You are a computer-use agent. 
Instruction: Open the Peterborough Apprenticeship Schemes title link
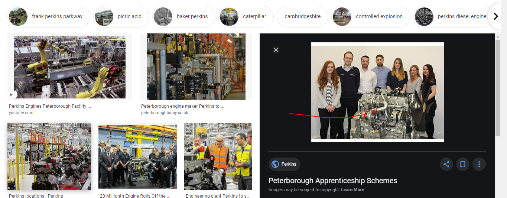(333, 181)
